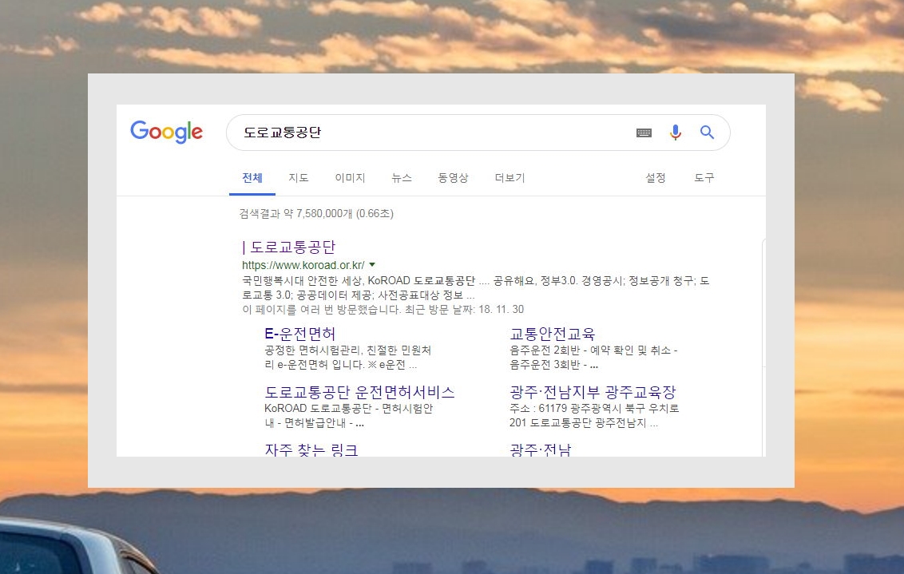Open 도구 search tools
The height and width of the screenshot is (574, 904).
coord(704,178)
